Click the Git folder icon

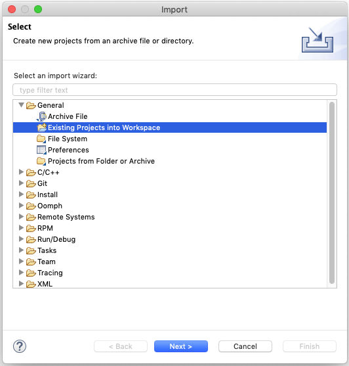tap(31, 183)
